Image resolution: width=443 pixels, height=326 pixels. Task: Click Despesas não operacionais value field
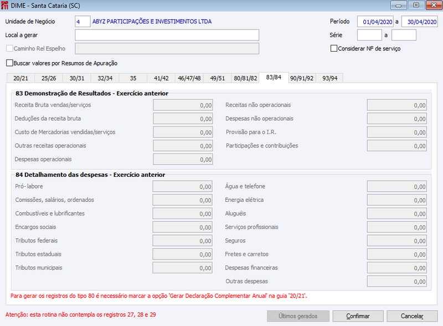tap(397, 119)
